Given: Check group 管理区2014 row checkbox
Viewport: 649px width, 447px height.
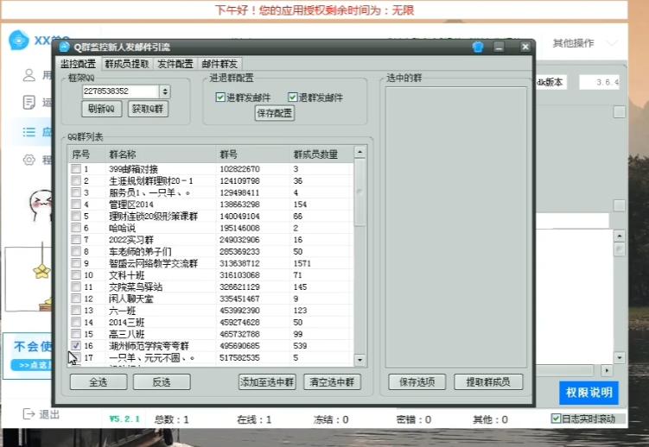Looking at the screenshot, I should coord(76,204).
